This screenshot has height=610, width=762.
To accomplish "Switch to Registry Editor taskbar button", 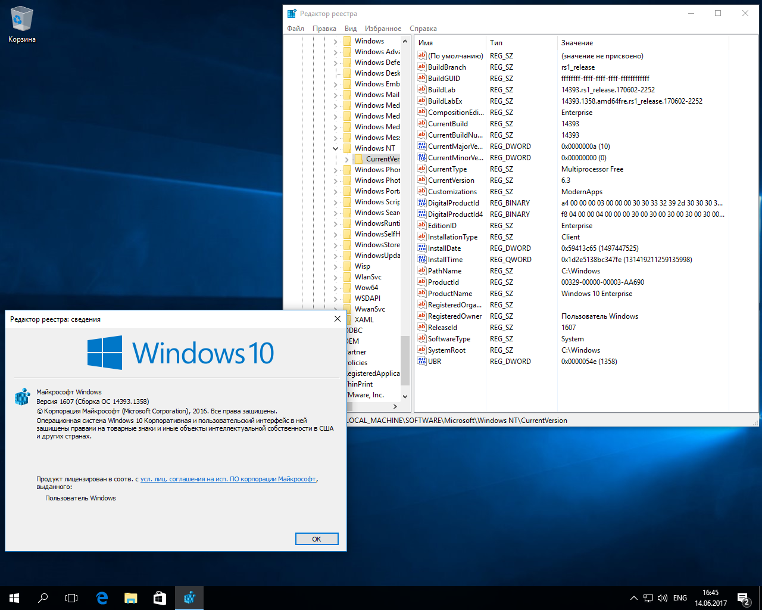I will coord(189,598).
